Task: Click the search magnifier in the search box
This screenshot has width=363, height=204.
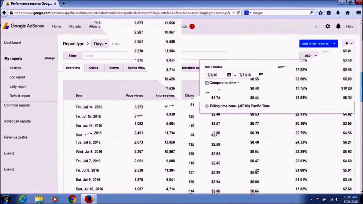Action: click(312, 13)
